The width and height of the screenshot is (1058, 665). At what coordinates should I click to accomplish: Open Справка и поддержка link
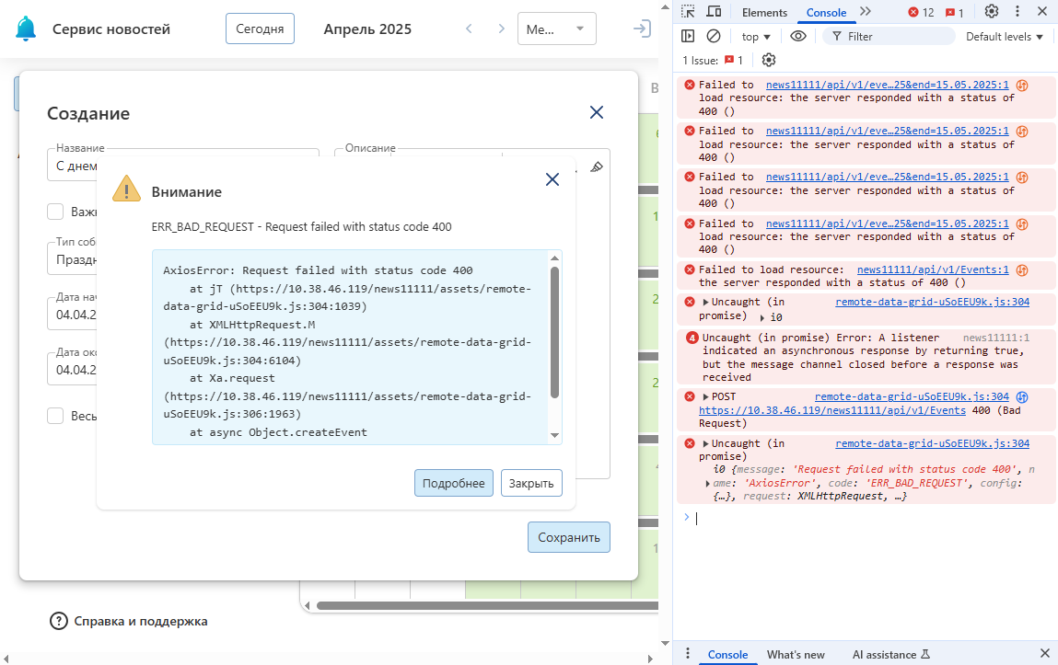[x=140, y=621]
